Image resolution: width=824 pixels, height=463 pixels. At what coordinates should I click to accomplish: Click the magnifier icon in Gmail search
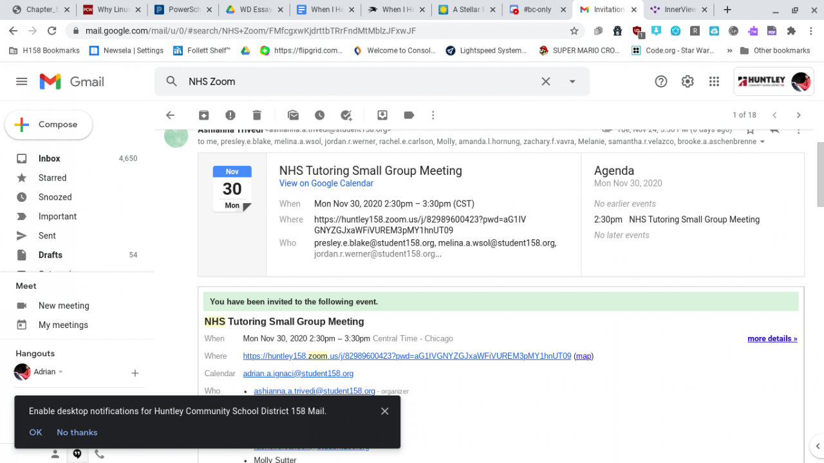[x=171, y=82]
